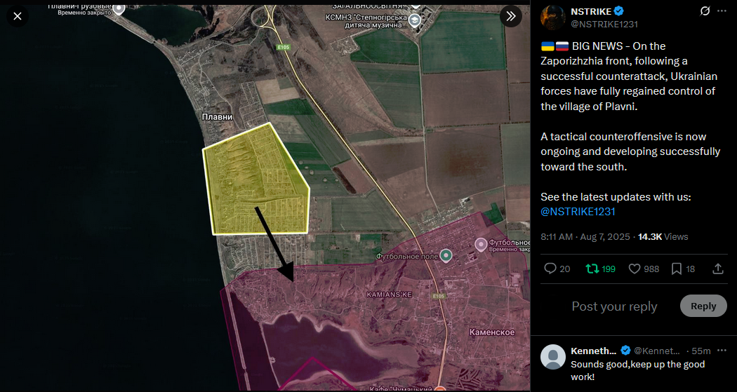Screen dimensions: 737x392
Task: Open NSTRIKE profile avatar
Action: pyautogui.click(x=553, y=18)
